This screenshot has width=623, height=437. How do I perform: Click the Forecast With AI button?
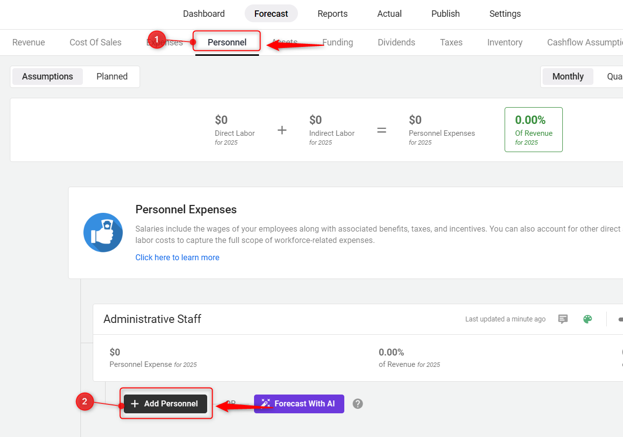pos(299,403)
